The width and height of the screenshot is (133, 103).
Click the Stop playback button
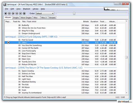point(6,13)
